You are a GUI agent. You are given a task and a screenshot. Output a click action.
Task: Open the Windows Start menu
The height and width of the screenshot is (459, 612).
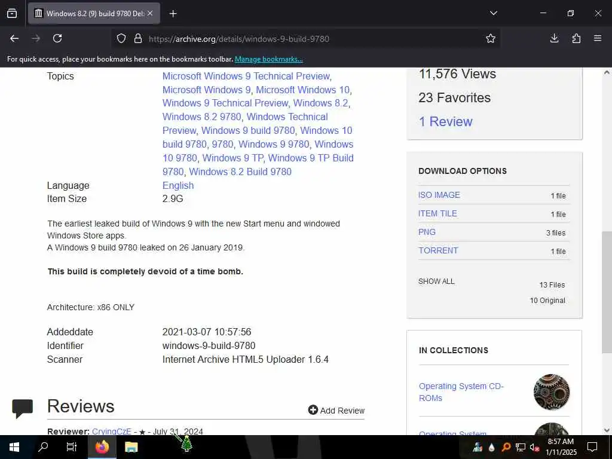[x=14, y=447]
